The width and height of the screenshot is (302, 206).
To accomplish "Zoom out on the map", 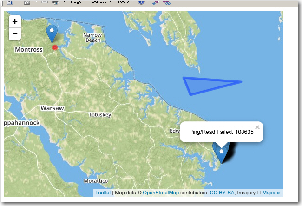I will coord(15,34).
